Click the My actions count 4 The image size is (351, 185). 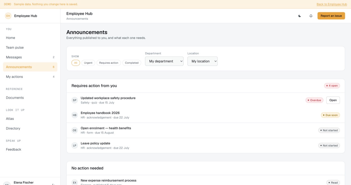(x=54, y=77)
